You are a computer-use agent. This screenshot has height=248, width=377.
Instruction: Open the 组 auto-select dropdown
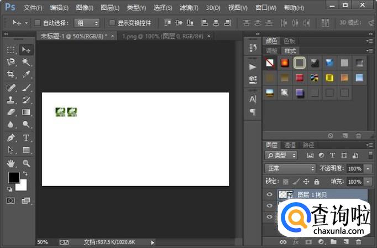click(x=87, y=23)
